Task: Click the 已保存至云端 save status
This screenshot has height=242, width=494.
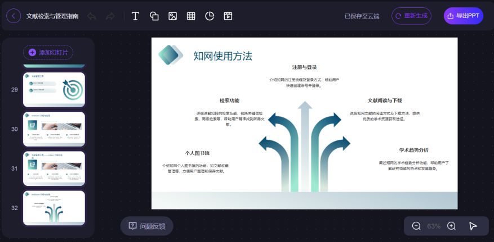Action: pos(362,16)
